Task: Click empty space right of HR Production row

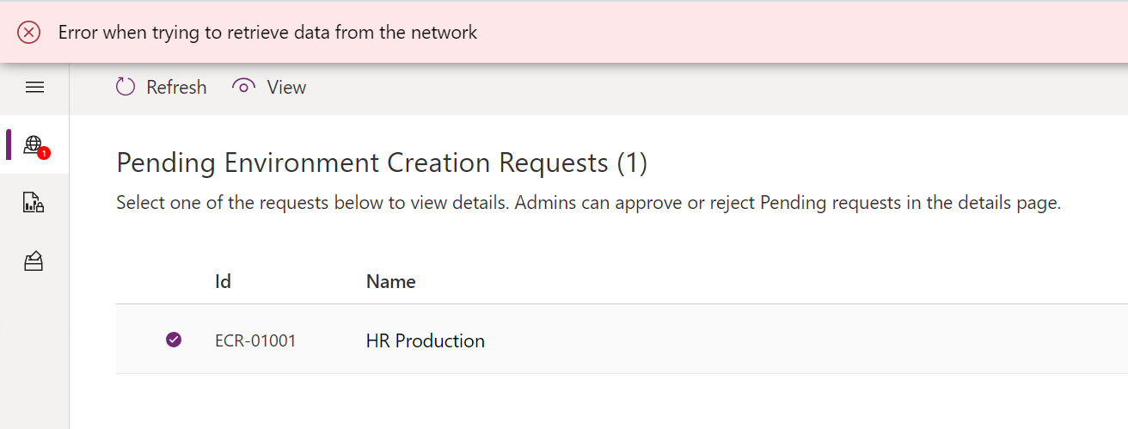Action: tap(808, 340)
